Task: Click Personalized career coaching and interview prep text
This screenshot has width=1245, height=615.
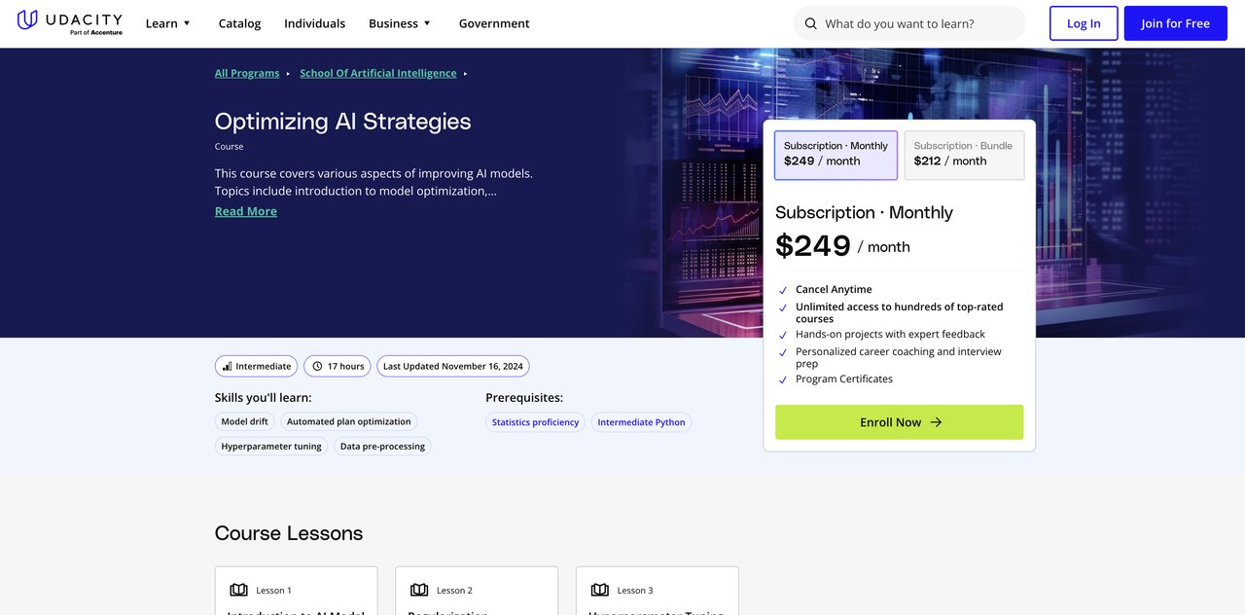Action: tap(898, 357)
